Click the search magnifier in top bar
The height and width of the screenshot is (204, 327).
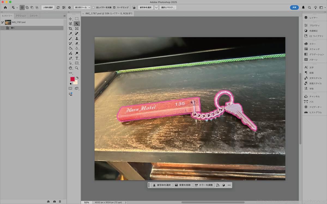tap(309, 7)
